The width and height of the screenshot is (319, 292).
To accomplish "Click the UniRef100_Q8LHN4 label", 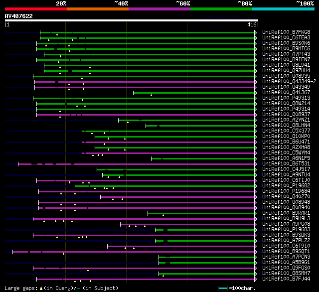I will (x=286, y=126).
